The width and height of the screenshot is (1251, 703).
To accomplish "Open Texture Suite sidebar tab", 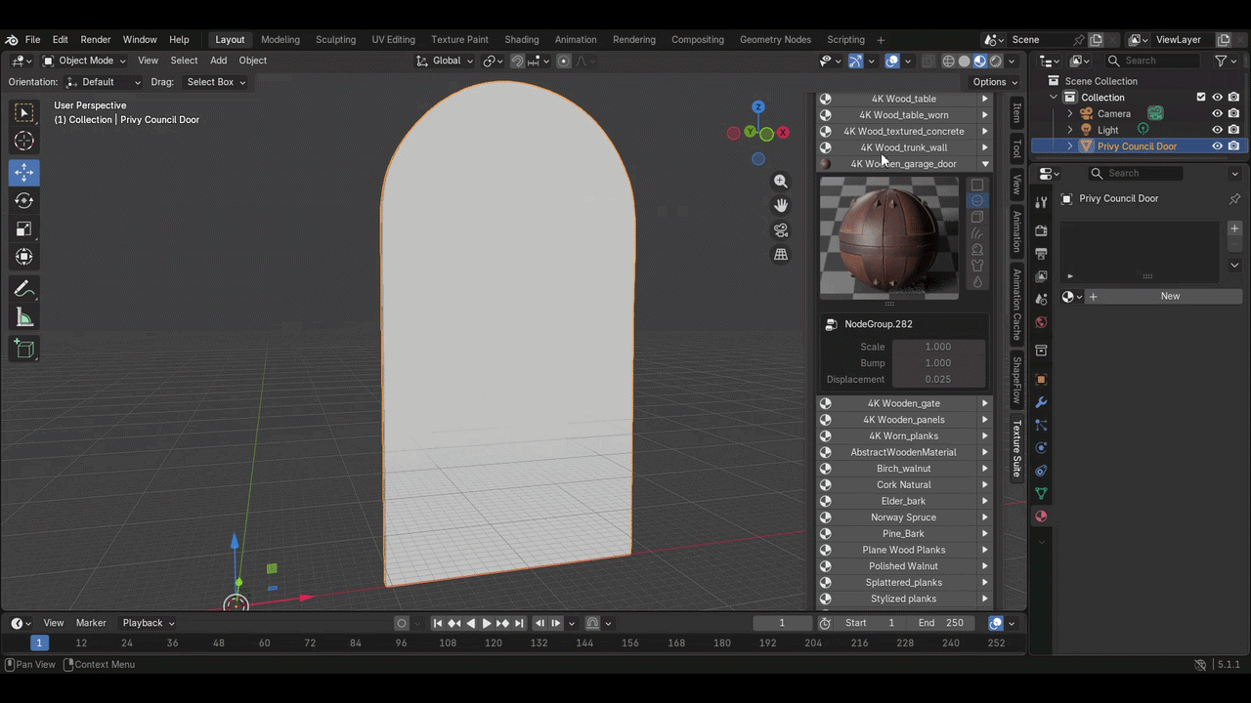I will tap(1016, 448).
